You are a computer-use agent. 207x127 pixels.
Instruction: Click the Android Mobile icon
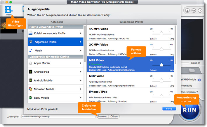click(30, 80)
